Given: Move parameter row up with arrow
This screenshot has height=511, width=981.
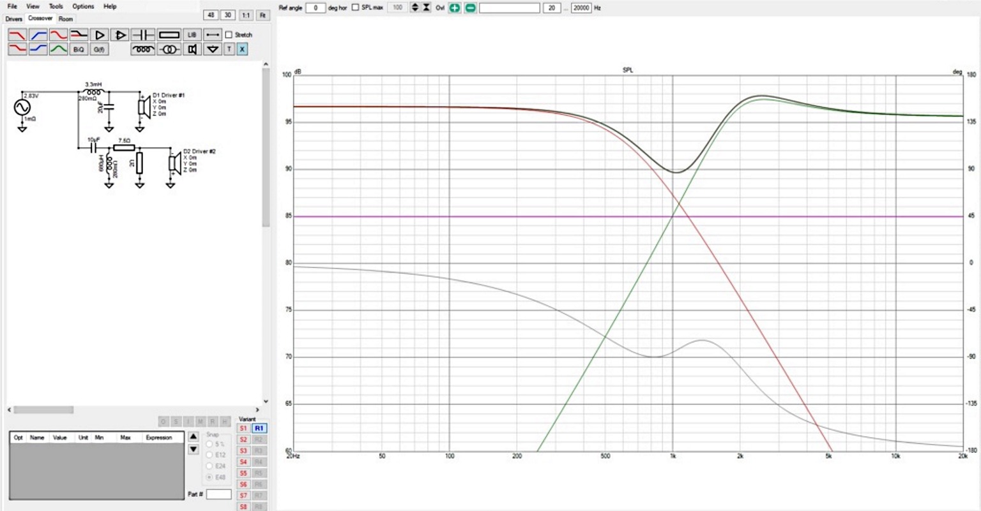Looking at the screenshot, I should [194, 437].
